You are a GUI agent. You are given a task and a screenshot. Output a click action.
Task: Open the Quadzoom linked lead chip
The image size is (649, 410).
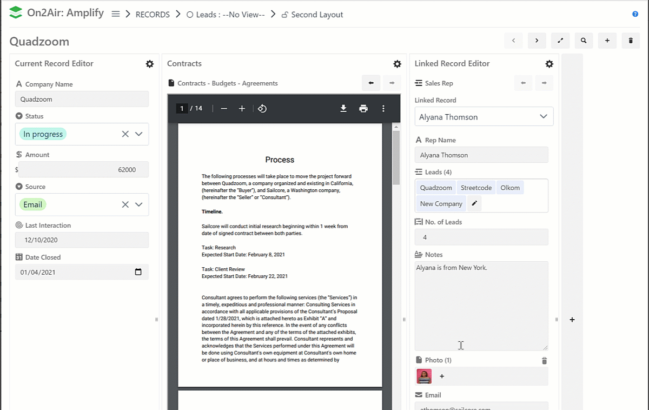436,188
